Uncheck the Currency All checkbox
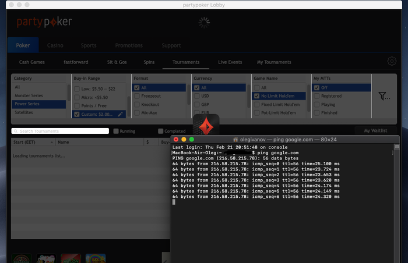 197,88
